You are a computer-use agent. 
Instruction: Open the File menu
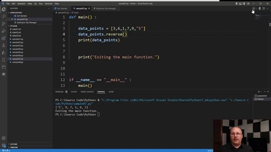tap(8, 4)
